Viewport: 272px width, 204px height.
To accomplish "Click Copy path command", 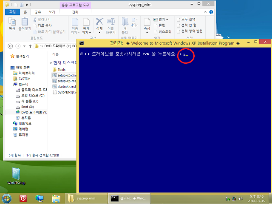I will click(x=42, y=25).
